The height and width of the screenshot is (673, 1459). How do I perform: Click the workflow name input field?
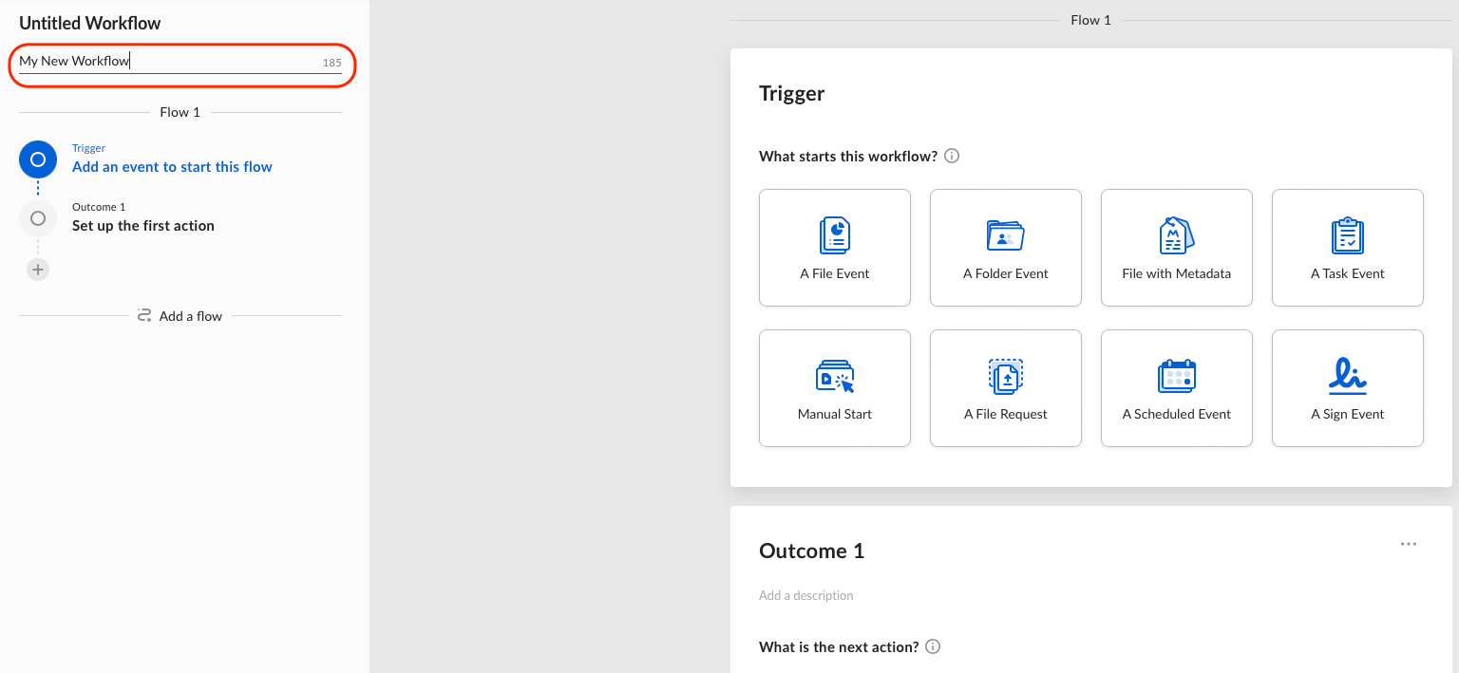pyautogui.click(x=171, y=61)
